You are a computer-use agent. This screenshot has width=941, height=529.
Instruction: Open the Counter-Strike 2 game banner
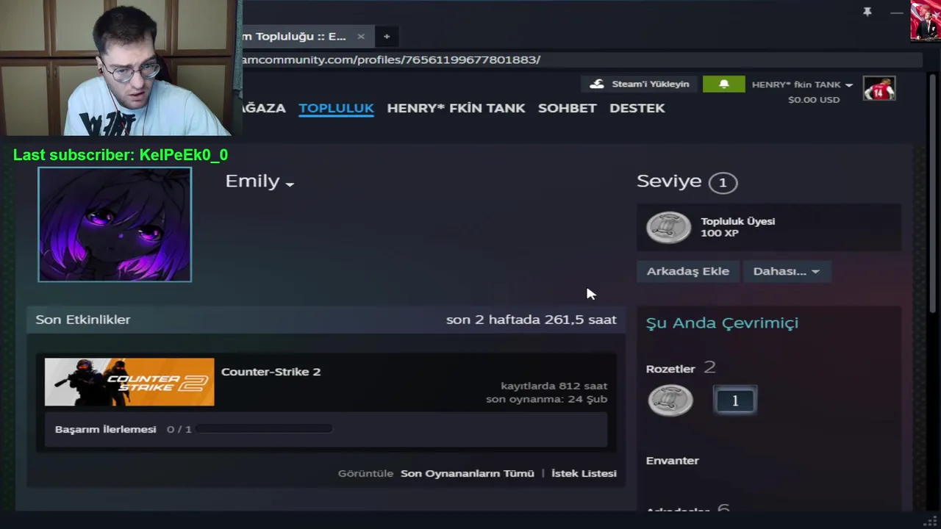[x=129, y=382]
